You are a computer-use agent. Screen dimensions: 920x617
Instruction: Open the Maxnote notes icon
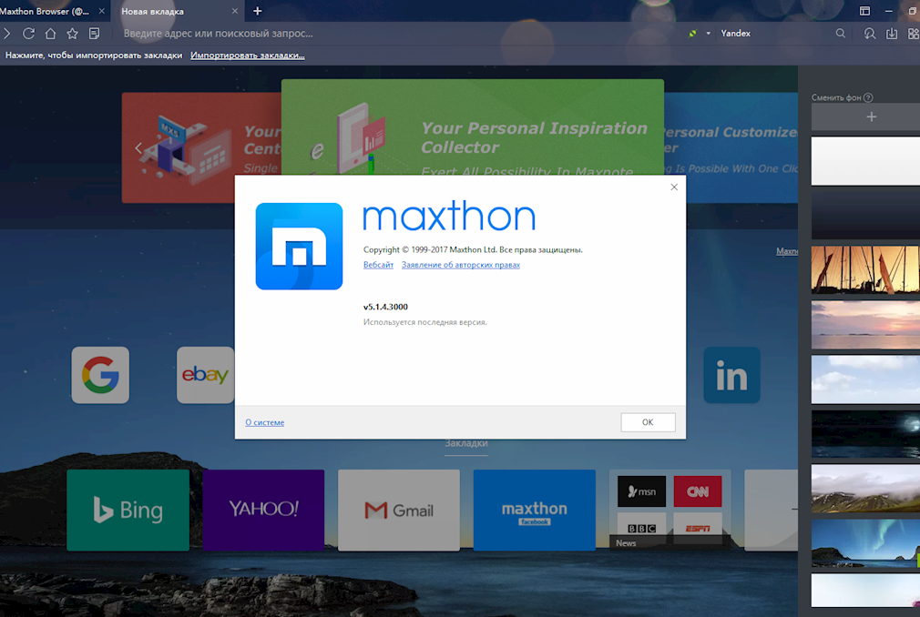pyautogui.click(x=94, y=34)
